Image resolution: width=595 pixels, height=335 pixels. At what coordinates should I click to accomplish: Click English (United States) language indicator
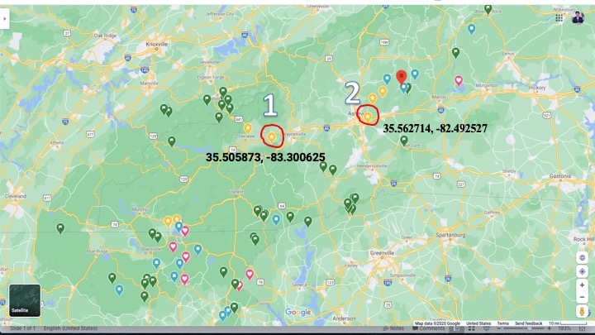point(70,328)
